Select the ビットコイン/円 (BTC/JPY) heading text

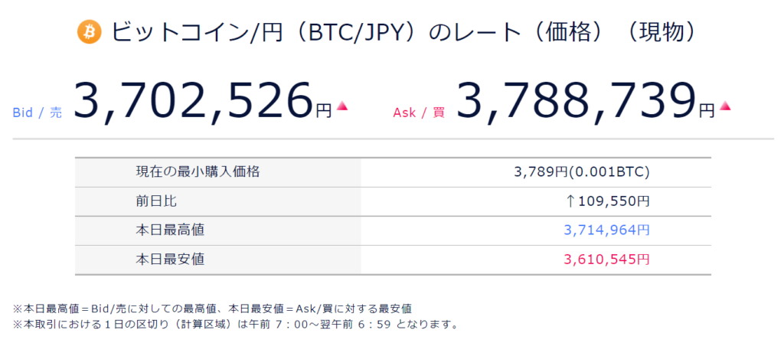403,33
